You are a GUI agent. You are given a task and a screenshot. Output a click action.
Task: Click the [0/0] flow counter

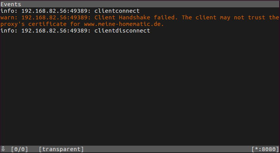coord(19,149)
